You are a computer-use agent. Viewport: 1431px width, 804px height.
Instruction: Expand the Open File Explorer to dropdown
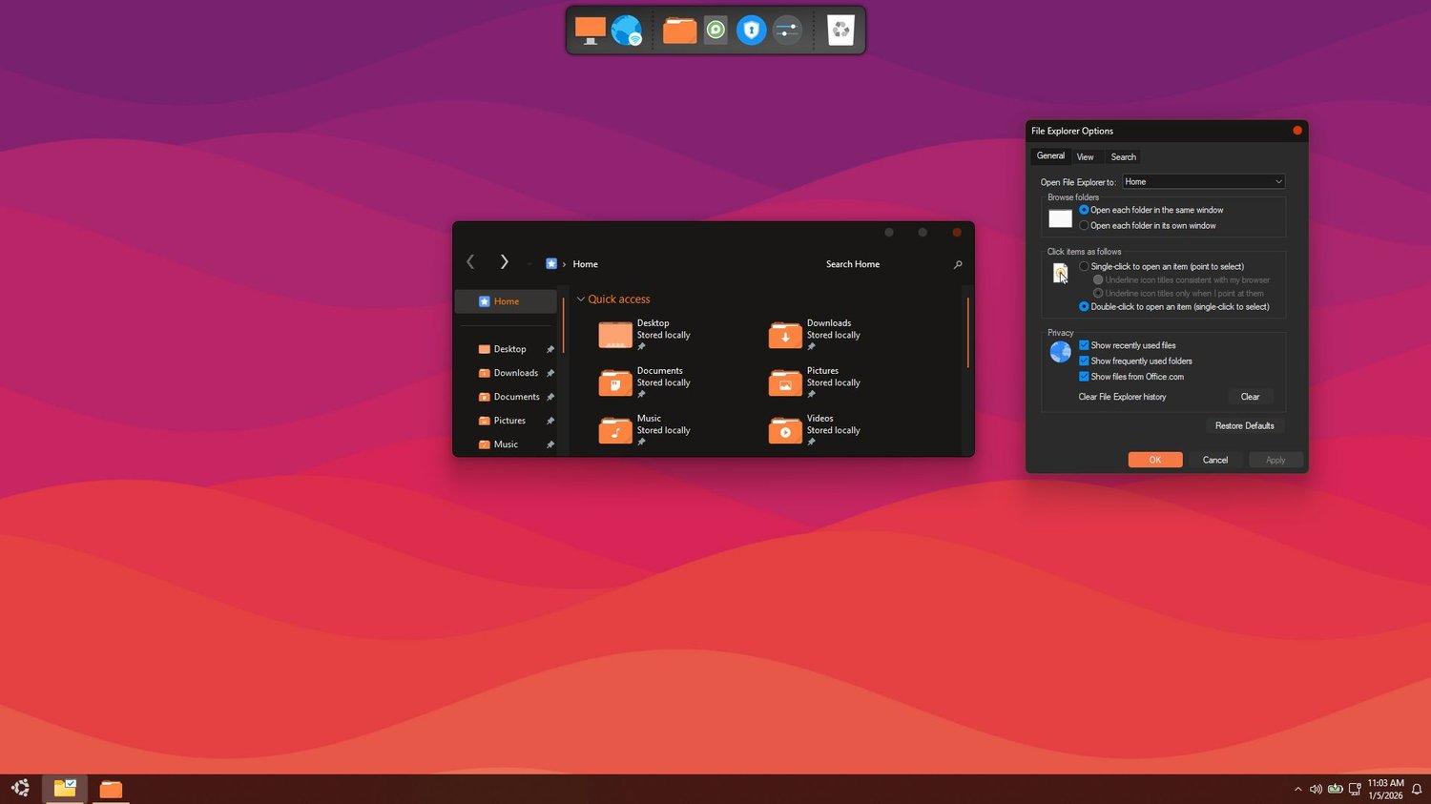tap(1203, 181)
